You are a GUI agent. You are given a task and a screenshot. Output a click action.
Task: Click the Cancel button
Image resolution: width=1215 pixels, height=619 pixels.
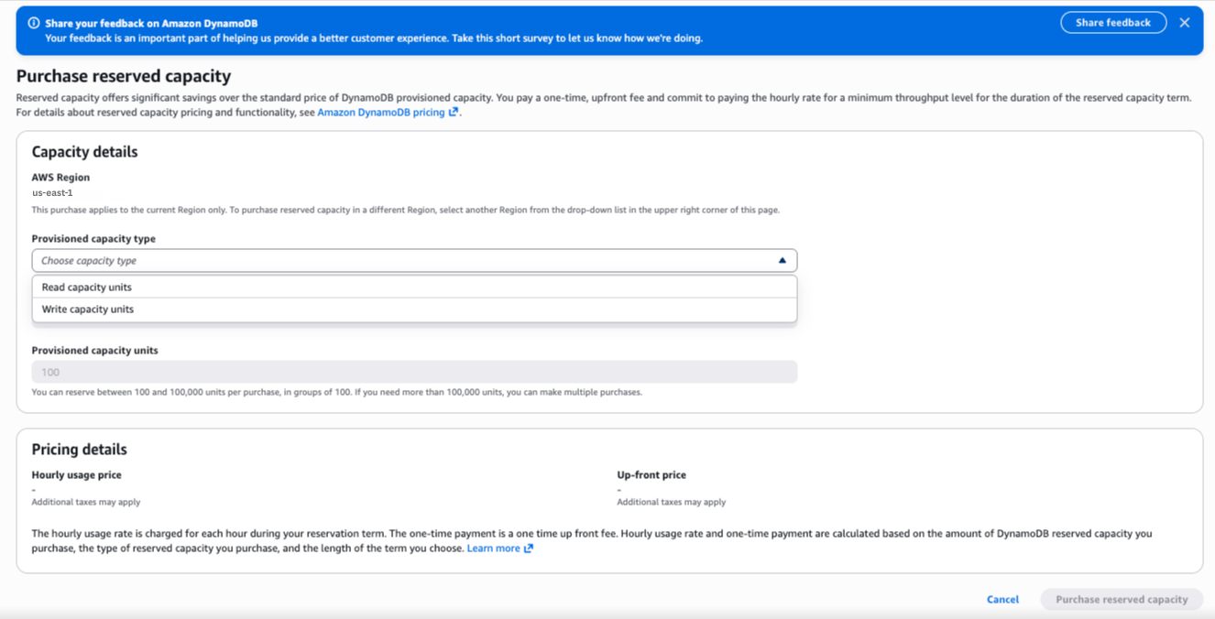click(x=1002, y=600)
